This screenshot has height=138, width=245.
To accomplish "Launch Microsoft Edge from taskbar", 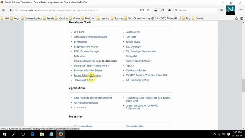I will tap(33, 134).
